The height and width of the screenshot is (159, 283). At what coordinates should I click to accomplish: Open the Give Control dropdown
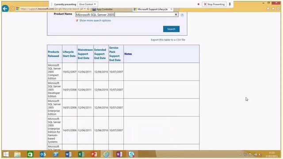pyautogui.click(x=88, y=4)
